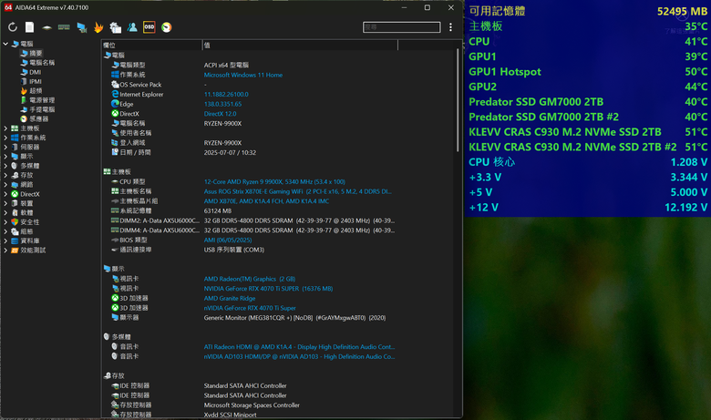This screenshot has width=711, height=420.
Task: Open the memory module benchmark icon
Action: [x=64, y=27]
